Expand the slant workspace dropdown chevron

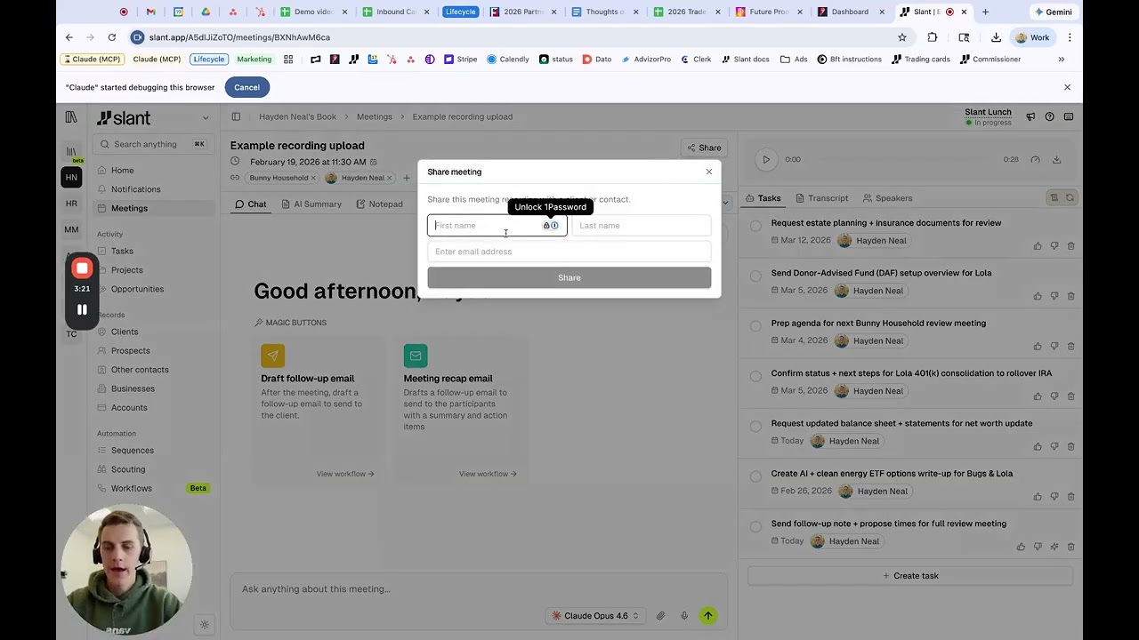click(206, 118)
